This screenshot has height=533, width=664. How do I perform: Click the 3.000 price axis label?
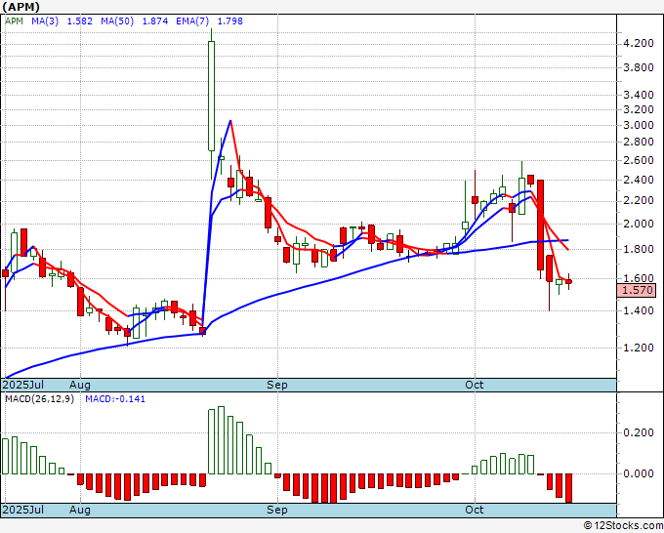pos(639,125)
